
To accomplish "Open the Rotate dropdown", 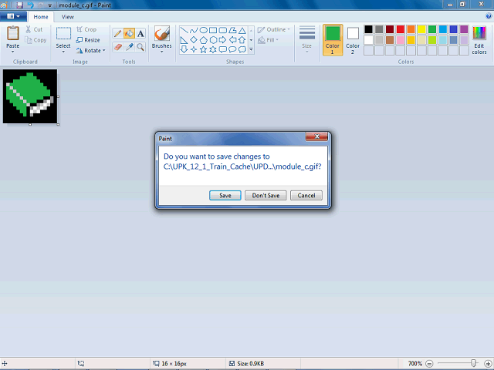I will (x=91, y=50).
